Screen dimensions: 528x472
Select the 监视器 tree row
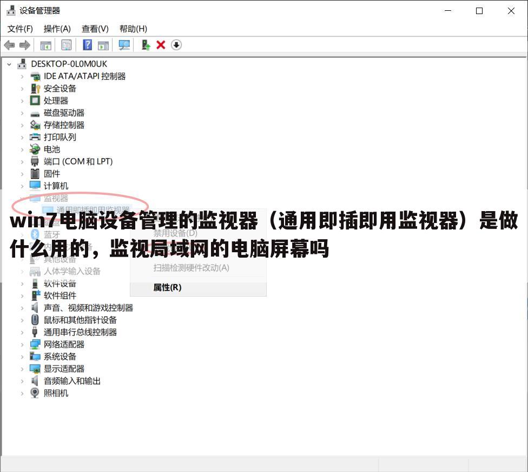tap(56, 198)
